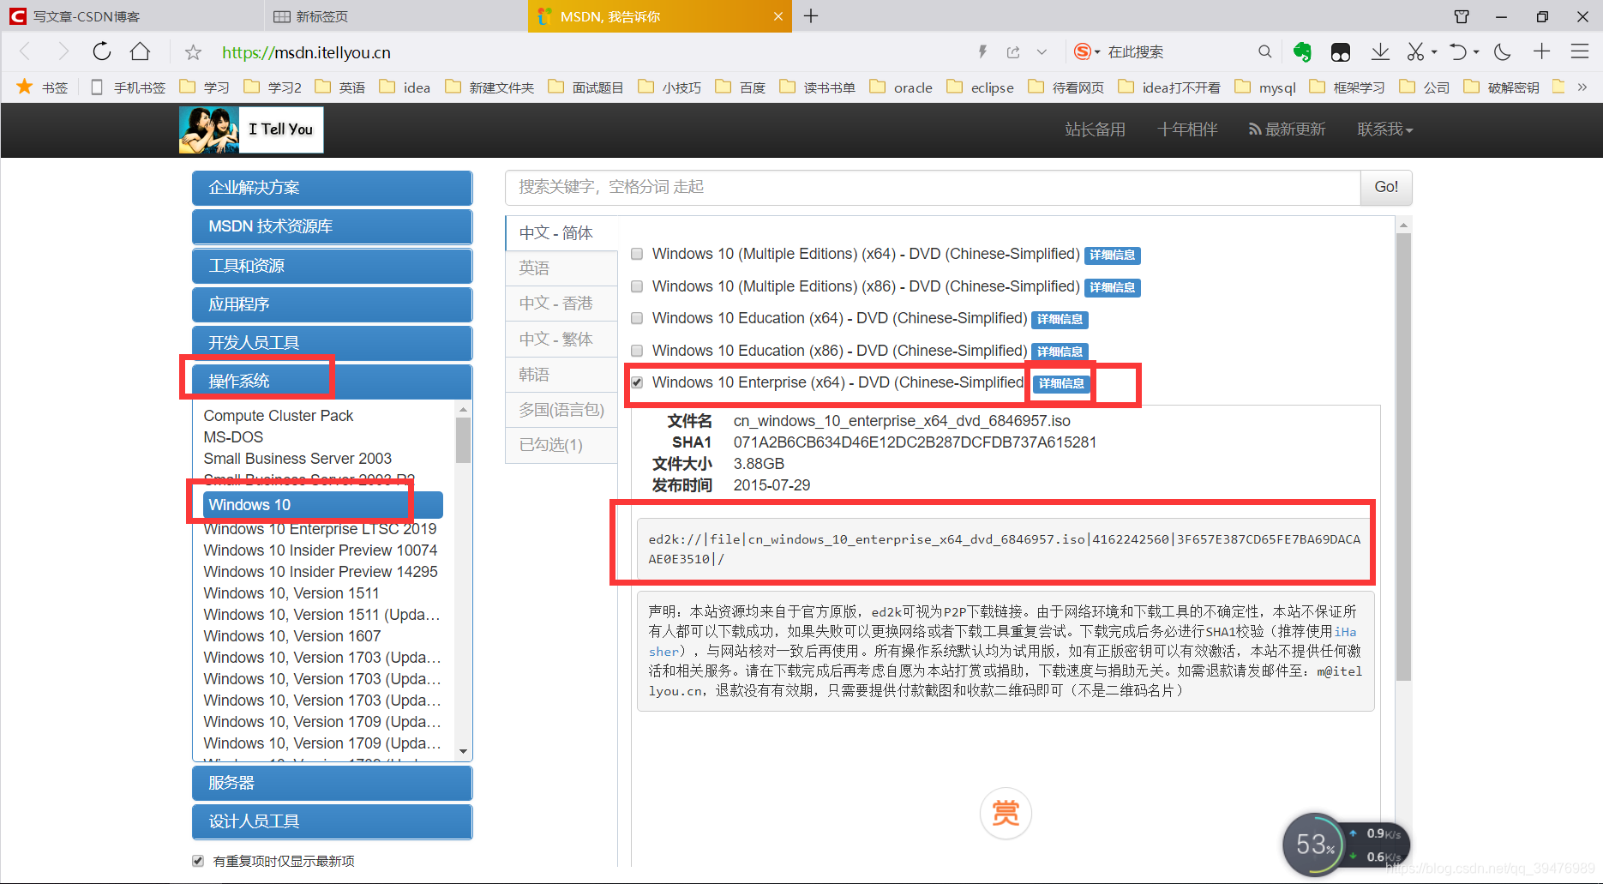Open Sogou search engine selector
The height and width of the screenshot is (884, 1603).
click(x=1087, y=52)
